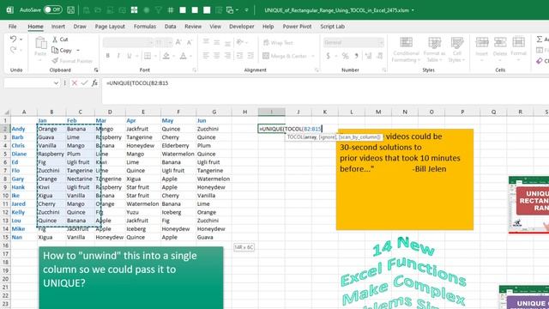Open the Undo history dropdown arrow
Screen dimensions: 549x309
pos(21,39)
